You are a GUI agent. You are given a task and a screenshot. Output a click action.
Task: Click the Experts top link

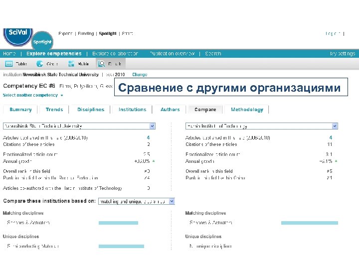[x=65, y=34]
